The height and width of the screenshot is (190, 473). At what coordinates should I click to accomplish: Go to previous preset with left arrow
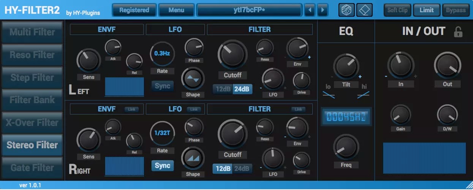click(310, 10)
